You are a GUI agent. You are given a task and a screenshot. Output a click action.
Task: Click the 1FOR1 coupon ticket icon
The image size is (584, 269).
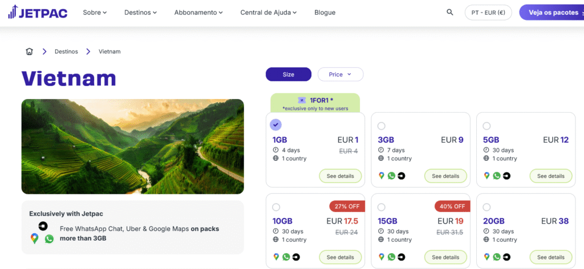pyautogui.click(x=302, y=100)
